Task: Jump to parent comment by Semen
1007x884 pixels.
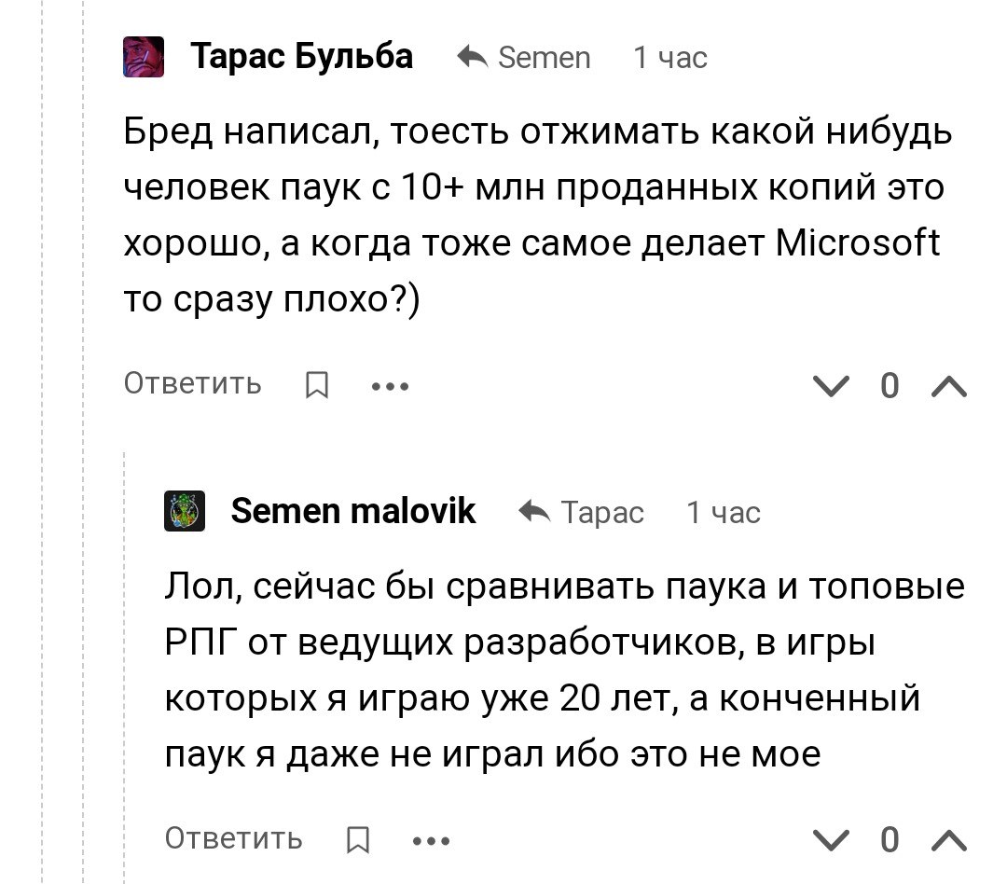Action: pos(544,58)
